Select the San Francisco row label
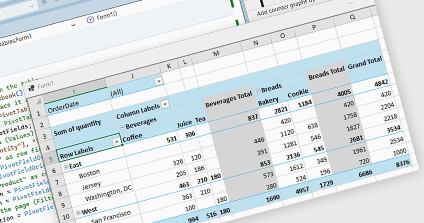 111,217
